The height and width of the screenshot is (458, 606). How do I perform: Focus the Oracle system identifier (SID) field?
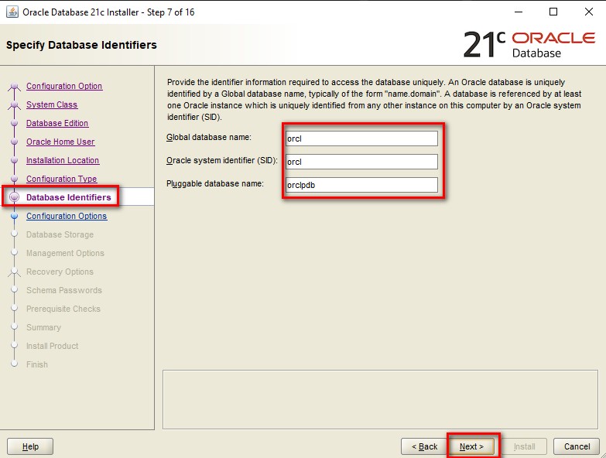(361, 162)
